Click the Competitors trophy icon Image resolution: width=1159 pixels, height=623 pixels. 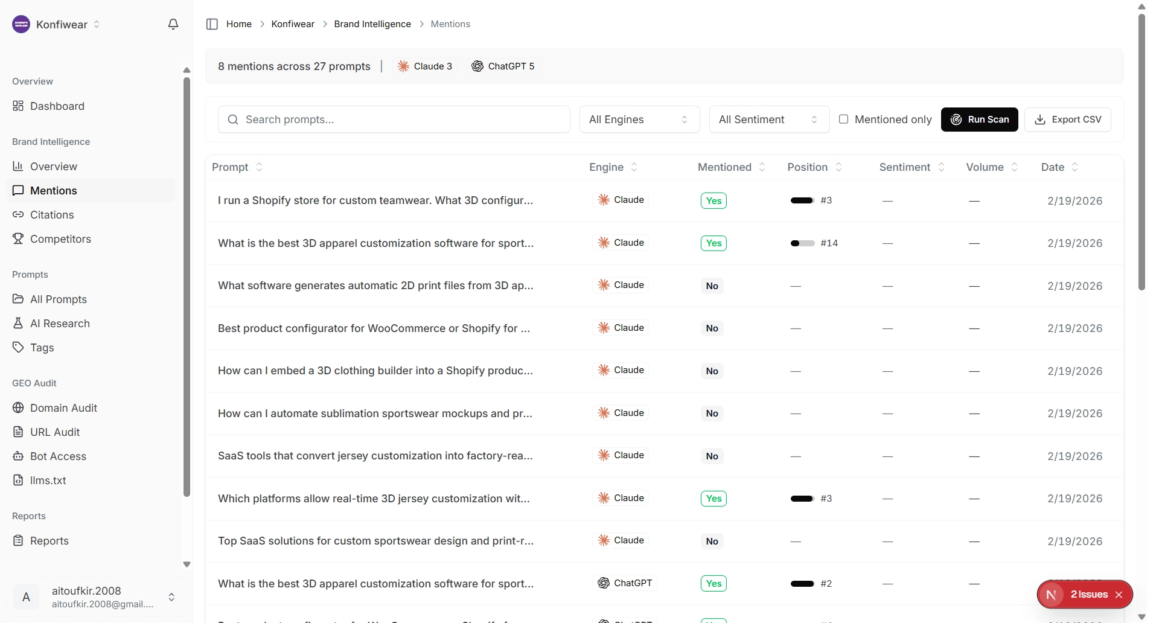[18, 239]
